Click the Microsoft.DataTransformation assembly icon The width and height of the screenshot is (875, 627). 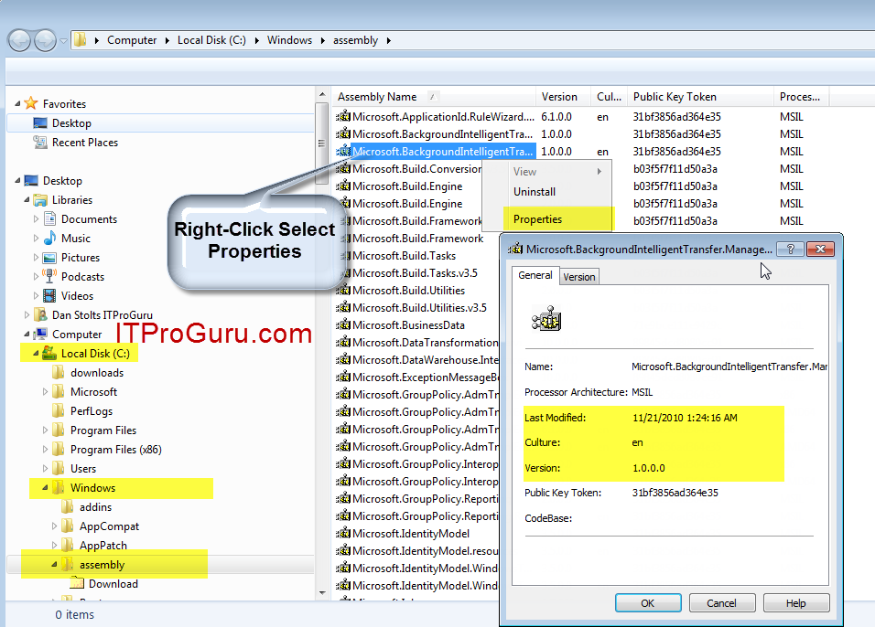coord(343,342)
